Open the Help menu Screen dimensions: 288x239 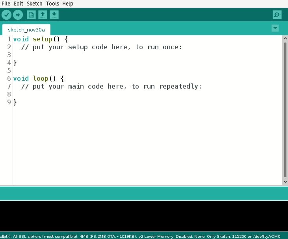click(68, 4)
